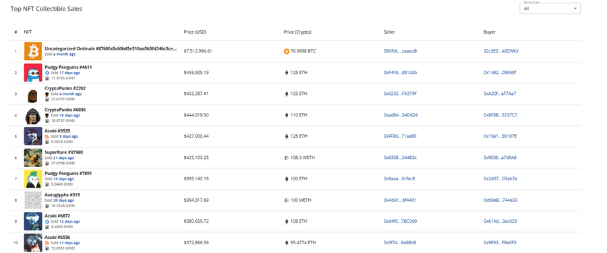The width and height of the screenshot is (607, 253).
Task: Click the ETH icon beside 108 ETH
Action: 287,221
